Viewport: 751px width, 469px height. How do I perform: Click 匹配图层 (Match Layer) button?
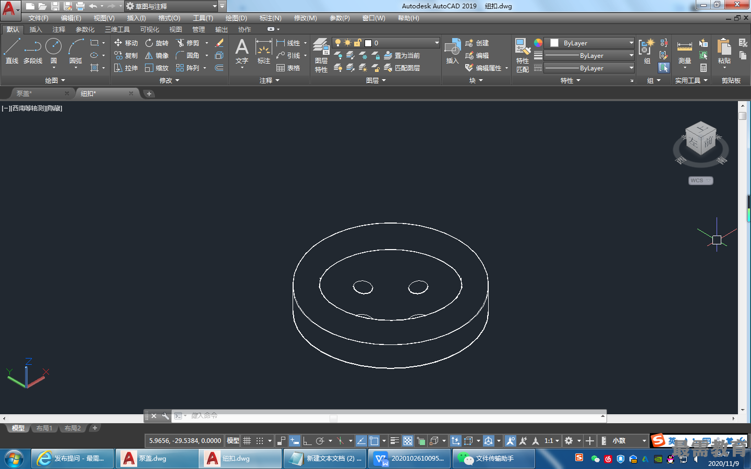click(402, 68)
